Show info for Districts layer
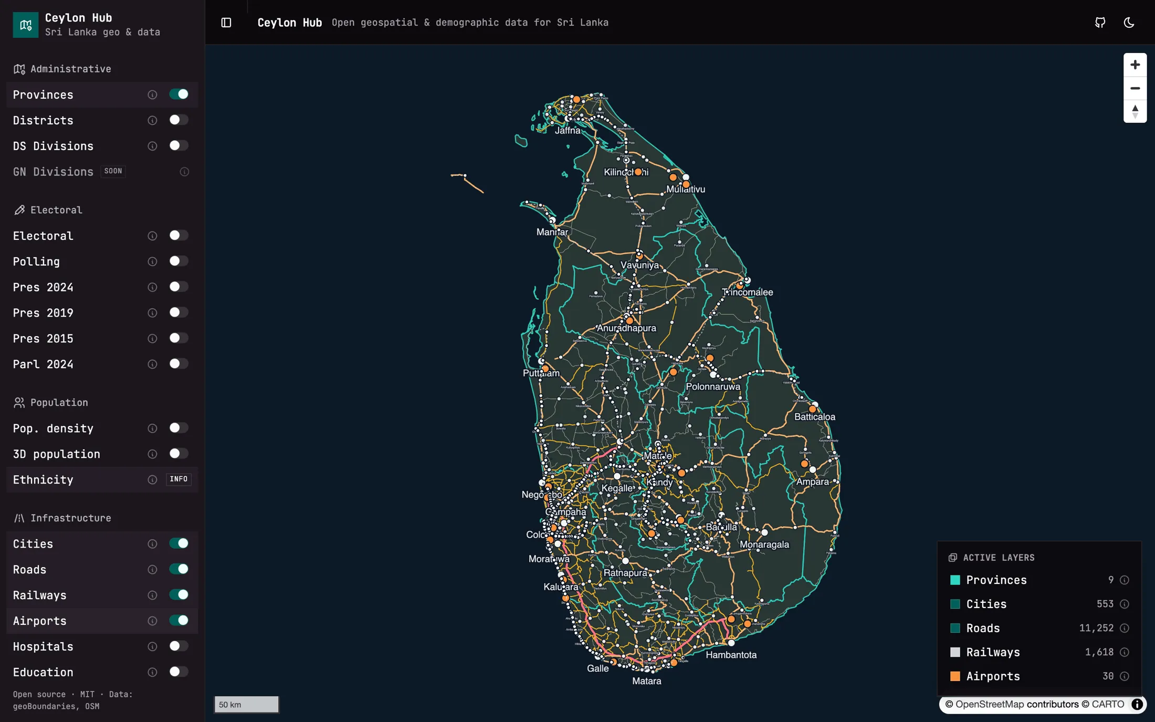This screenshot has width=1155, height=722. click(152, 120)
